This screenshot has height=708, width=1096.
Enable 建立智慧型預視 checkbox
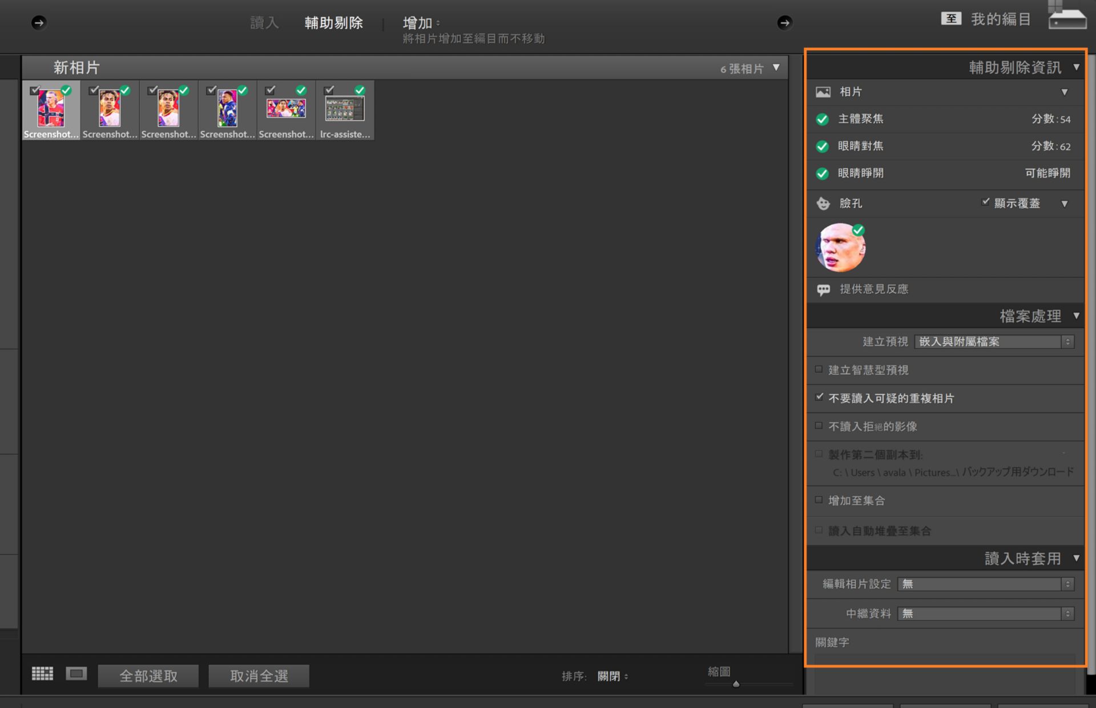pos(819,369)
